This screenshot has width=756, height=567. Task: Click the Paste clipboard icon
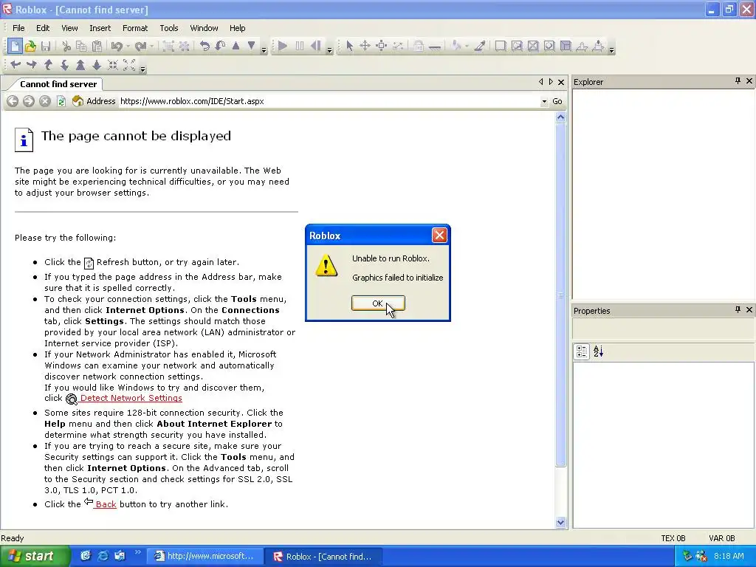click(97, 47)
